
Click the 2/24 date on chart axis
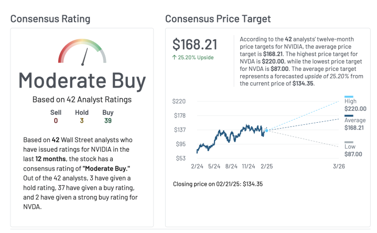click(197, 166)
